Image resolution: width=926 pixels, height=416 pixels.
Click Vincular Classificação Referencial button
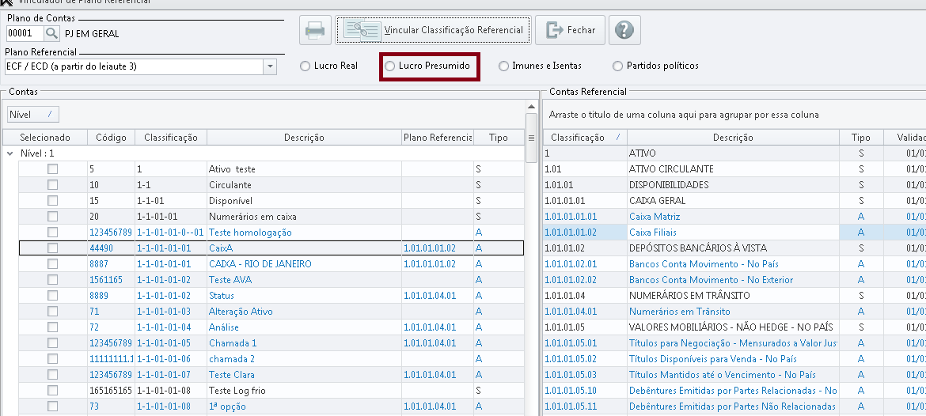pyautogui.click(x=433, y=30)
